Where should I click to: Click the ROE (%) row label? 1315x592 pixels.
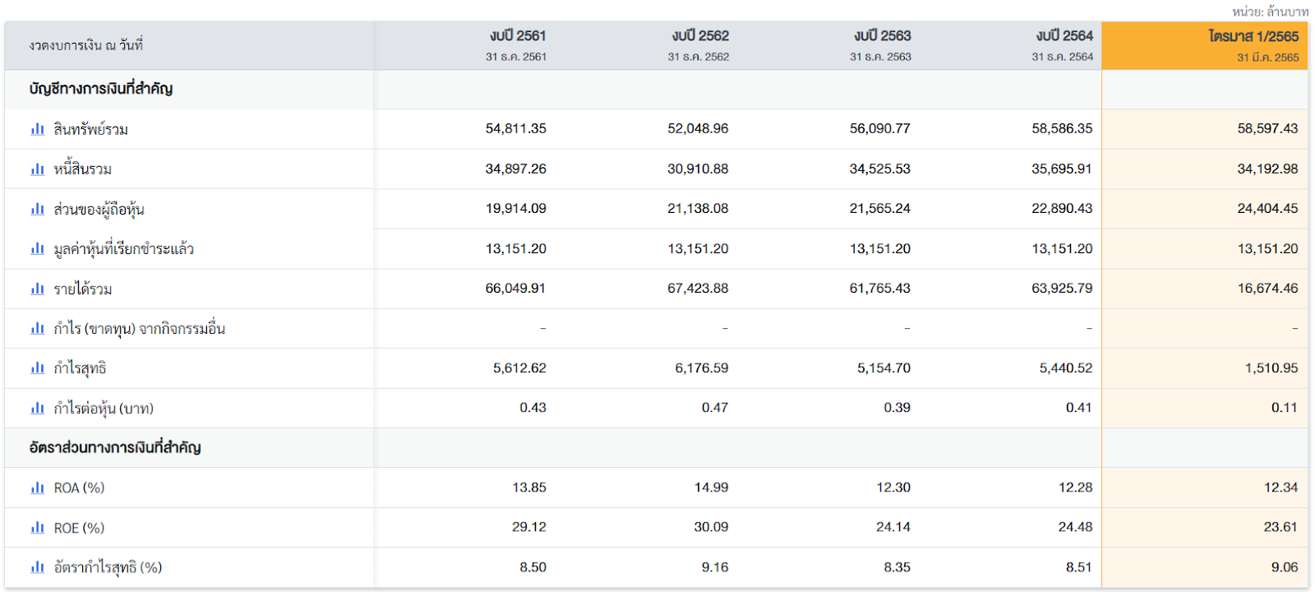click(x=79, y=528)
